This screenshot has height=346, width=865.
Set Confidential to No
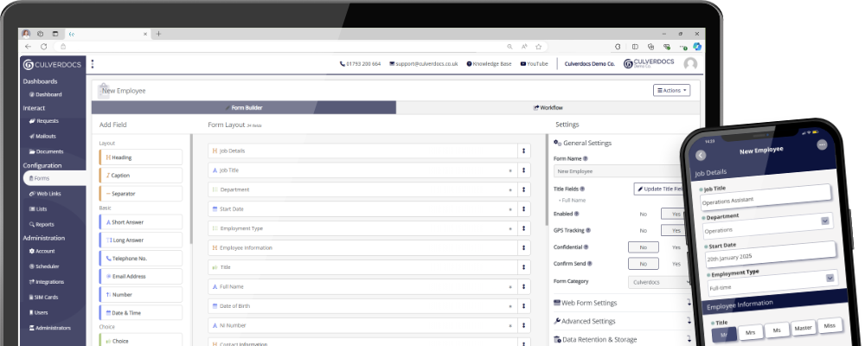(x=644, y=247)
